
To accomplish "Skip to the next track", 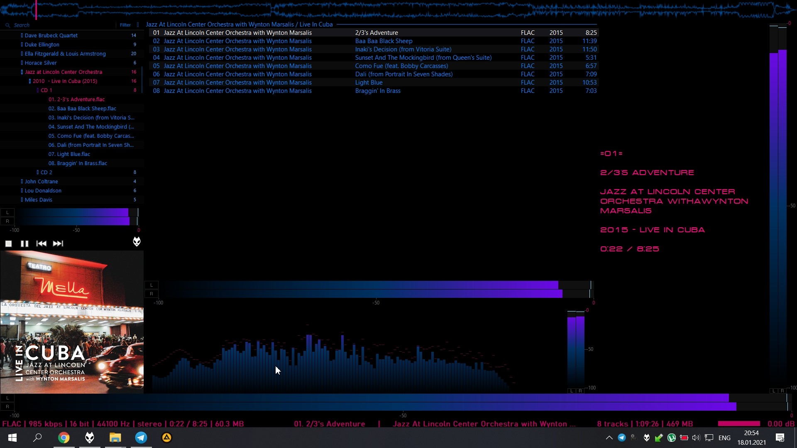I will [x=58, y=244].
